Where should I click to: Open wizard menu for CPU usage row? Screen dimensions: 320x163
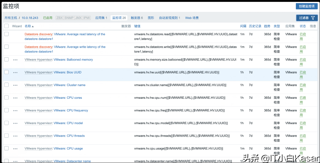tap(15, 149)
